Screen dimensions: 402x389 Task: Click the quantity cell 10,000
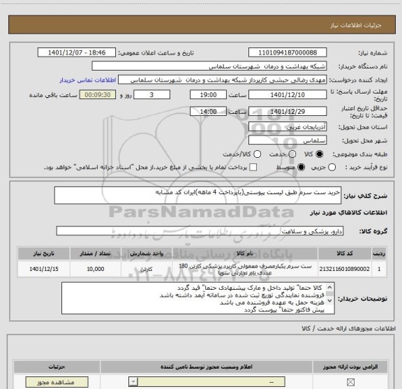pyautogui.click(x=95, y=269)
